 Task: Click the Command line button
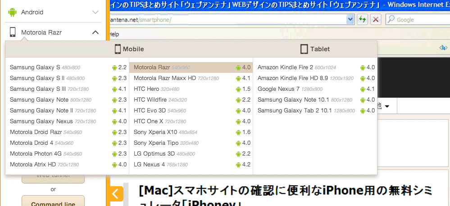point(53,201)
